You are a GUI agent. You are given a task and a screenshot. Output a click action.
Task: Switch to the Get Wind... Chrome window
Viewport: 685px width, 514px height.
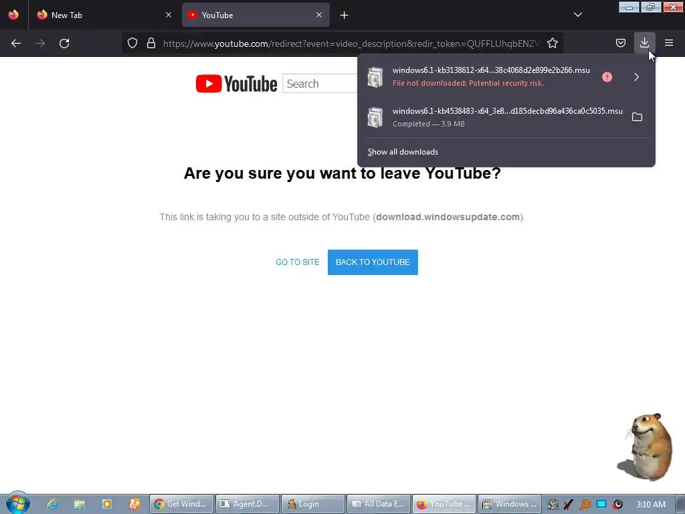click(x=181, y=504)
